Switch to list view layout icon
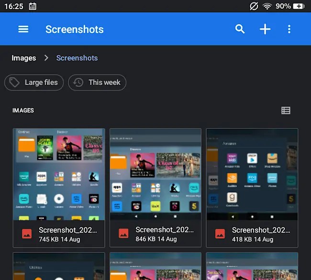 286,110
